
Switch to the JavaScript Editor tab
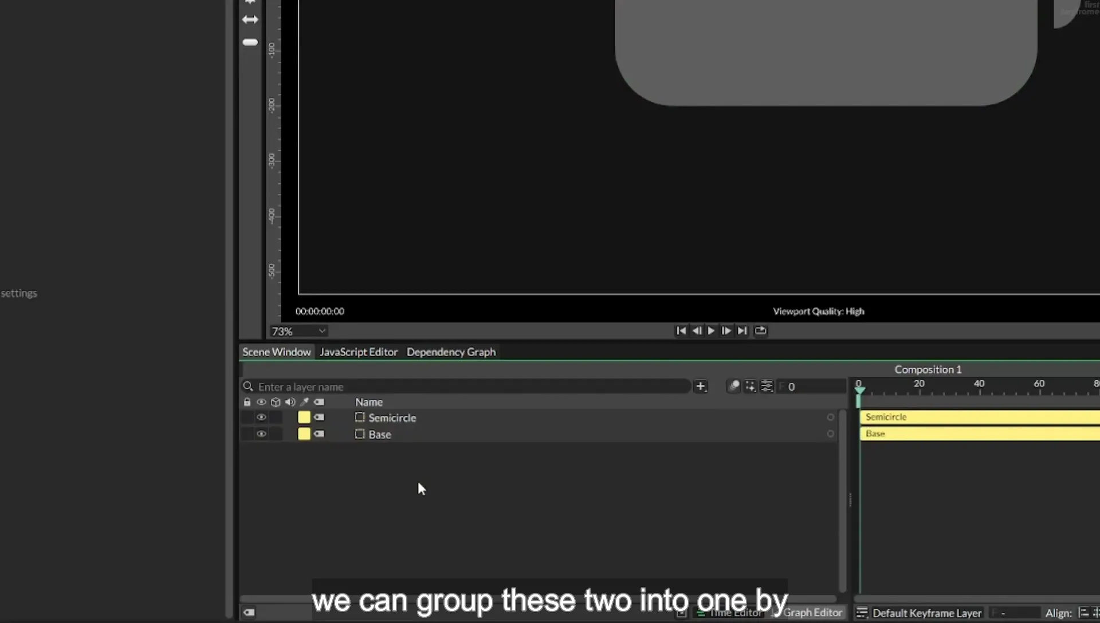tap(359, 352)
